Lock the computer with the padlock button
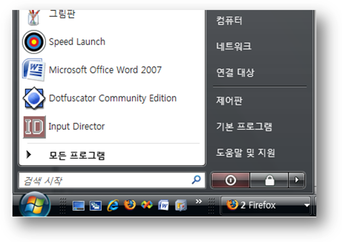Viewport: 342px width, 242px height. [269, 180]
